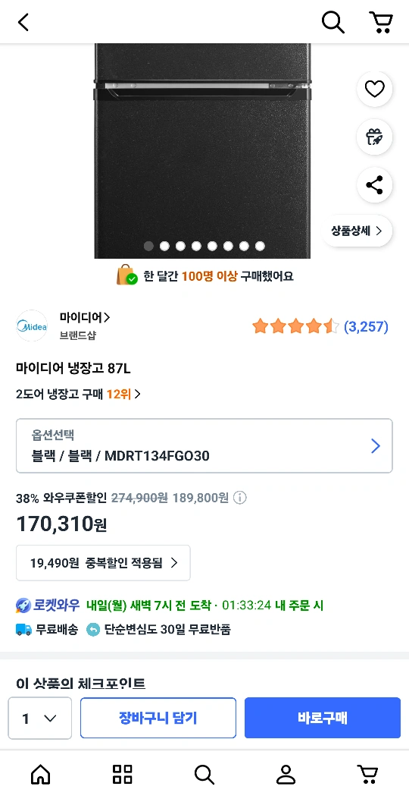Image resolution: width=409 pixels, height=802 pixels.
Task: Open the quantity dropdown showing 1
Action: click(40, 718)
